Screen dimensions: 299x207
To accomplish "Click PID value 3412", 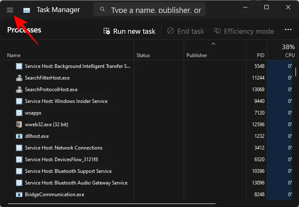I will [259, 148].
